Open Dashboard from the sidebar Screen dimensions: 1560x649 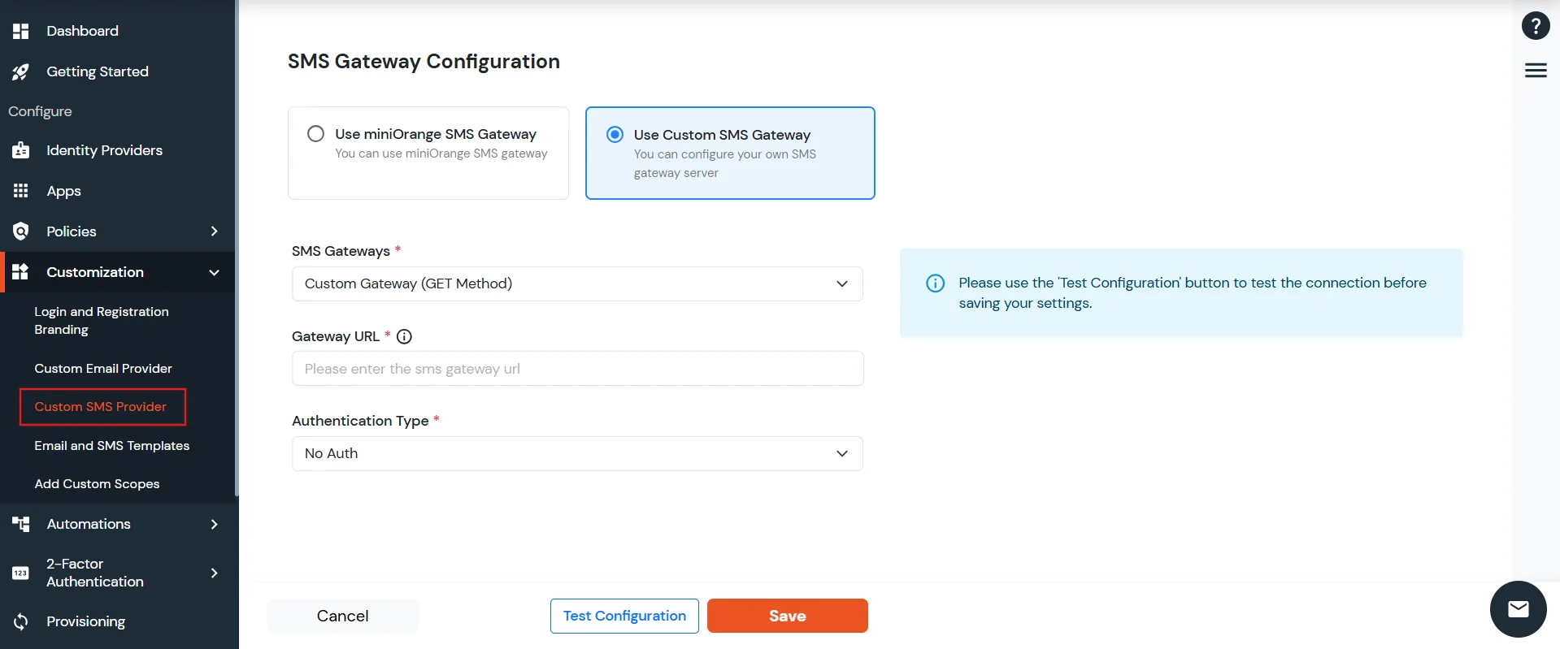[x=83, y=31]
